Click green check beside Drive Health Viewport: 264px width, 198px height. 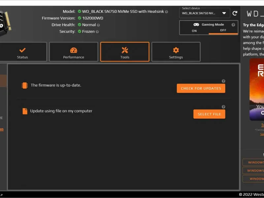[x=80, y=25]
